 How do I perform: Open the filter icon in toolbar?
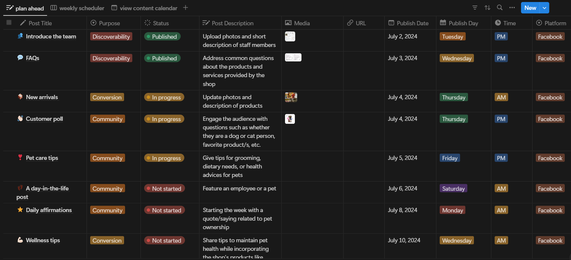(475, 8)
